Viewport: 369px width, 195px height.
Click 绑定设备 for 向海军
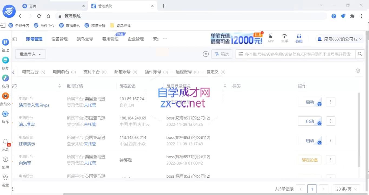pyautogui.click(x=310, y=160)
